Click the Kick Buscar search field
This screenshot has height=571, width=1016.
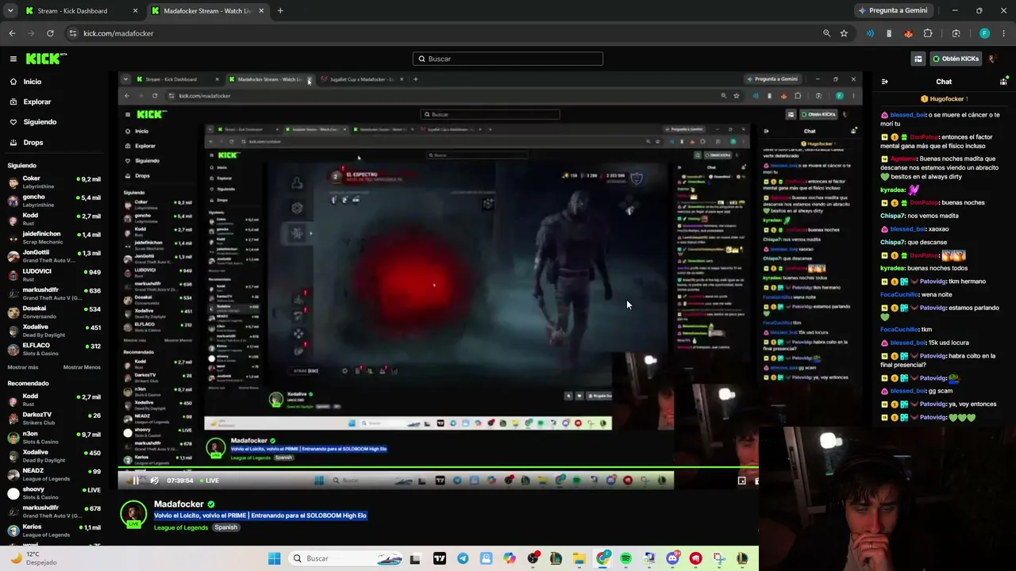[508, 59]
